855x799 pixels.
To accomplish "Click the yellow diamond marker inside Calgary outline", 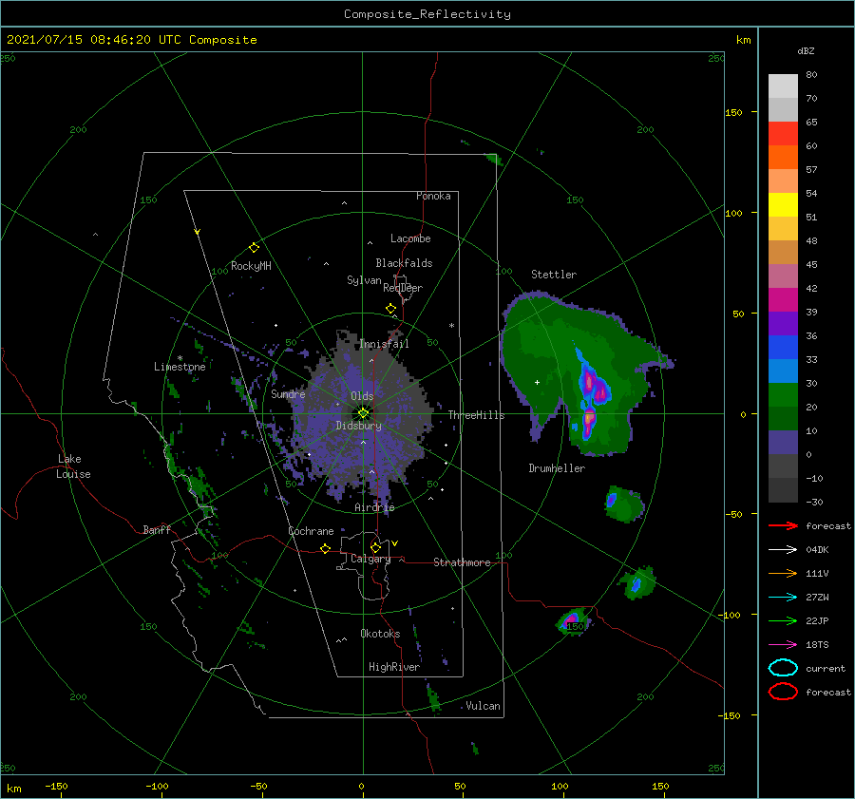I will coord(375,547).
